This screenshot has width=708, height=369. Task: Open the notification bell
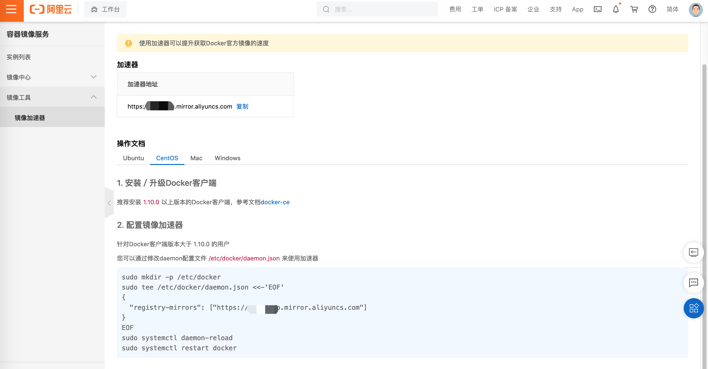coord(616,10)
